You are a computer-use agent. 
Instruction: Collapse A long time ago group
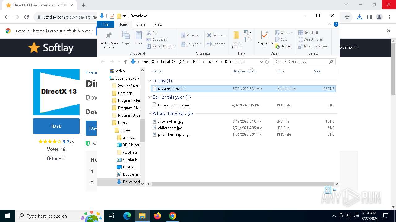(x=150, y=113)
